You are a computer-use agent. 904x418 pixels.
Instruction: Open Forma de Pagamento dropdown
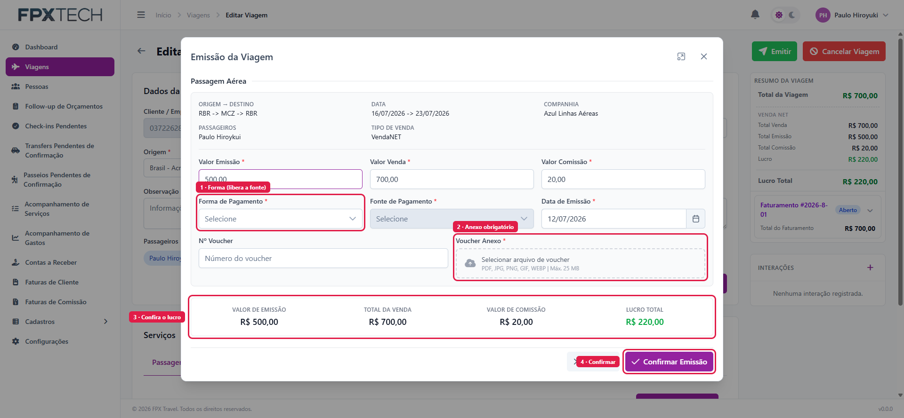point(281,219)
